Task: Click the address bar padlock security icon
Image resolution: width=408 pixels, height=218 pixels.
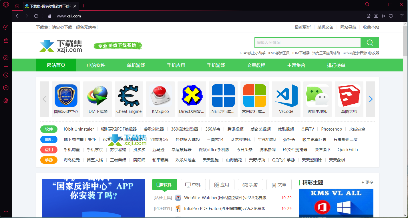Action: 50,16
